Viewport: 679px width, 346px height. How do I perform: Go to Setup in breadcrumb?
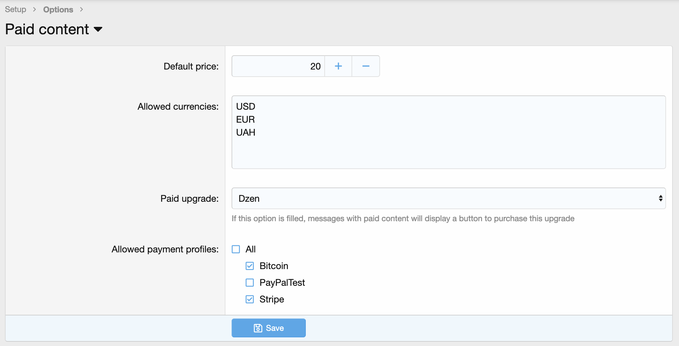15,10
